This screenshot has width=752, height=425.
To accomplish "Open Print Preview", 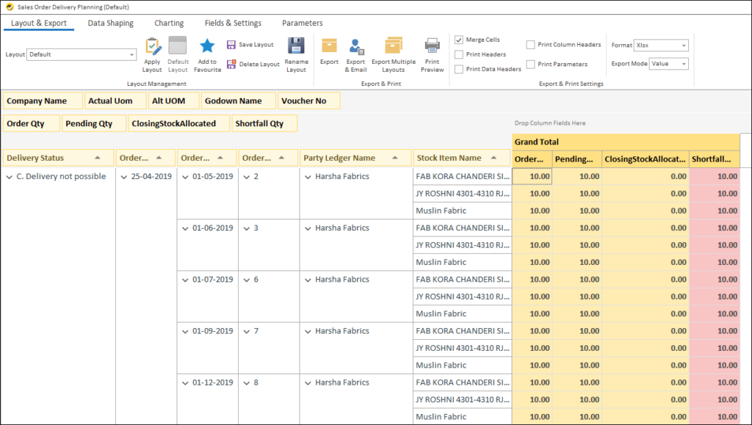I will 432,54.
